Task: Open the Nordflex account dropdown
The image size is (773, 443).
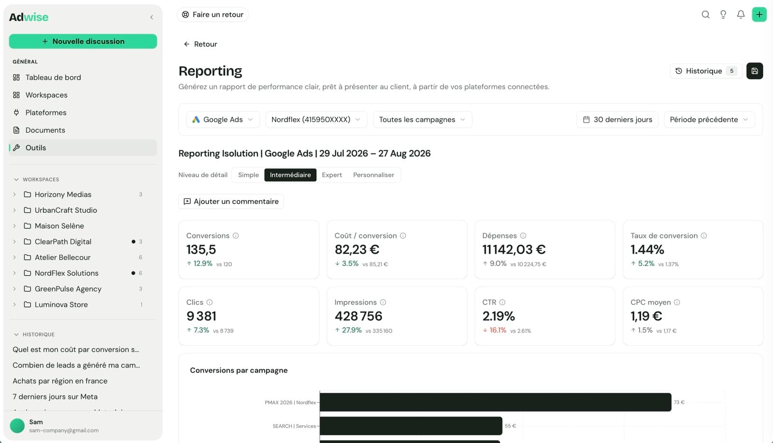Action: pos(316,119)
